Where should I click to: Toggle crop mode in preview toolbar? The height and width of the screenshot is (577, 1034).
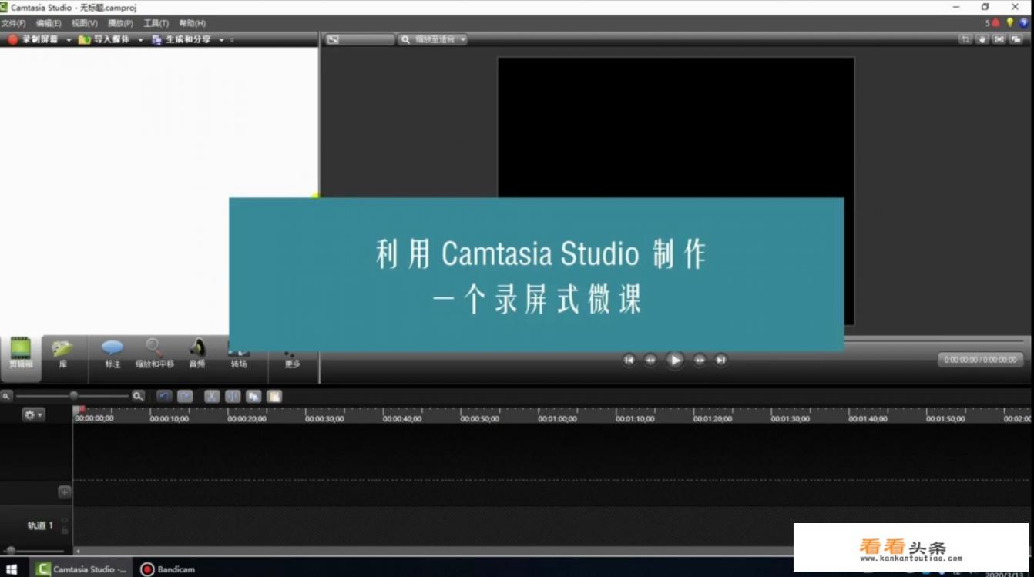965,39
